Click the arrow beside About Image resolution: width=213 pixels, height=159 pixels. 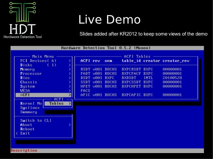[70, 125]
